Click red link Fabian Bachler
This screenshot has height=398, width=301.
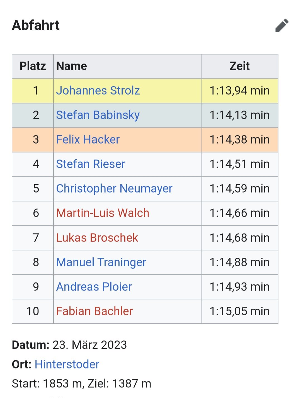tap(94, 311)
